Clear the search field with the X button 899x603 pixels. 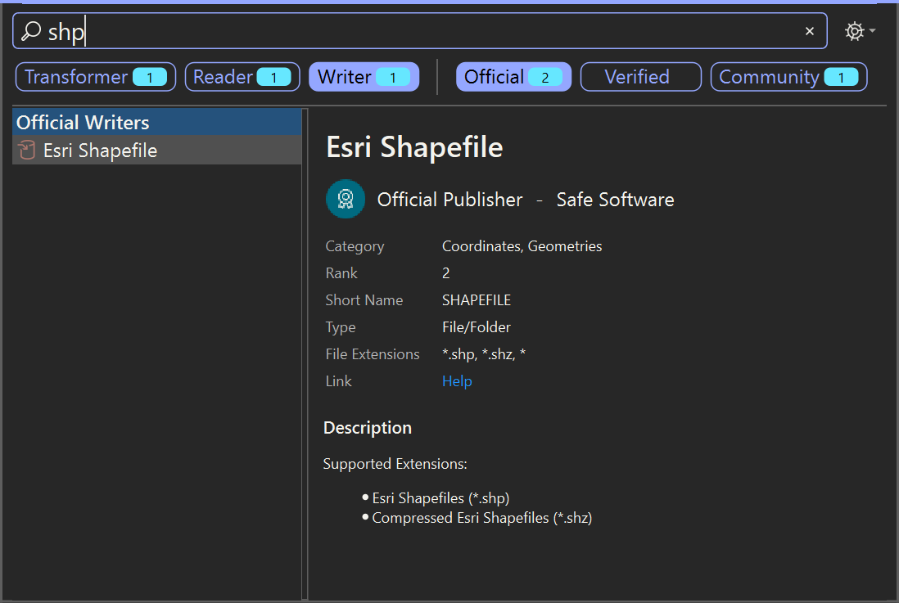[x=810, y=31]
